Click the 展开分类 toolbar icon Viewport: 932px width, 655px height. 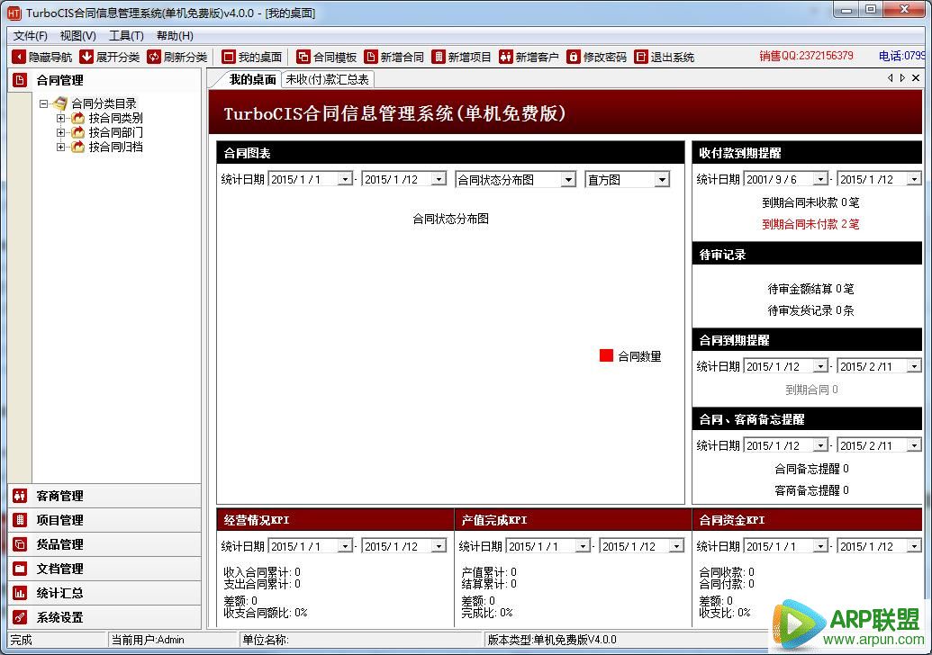click(86, 57)
